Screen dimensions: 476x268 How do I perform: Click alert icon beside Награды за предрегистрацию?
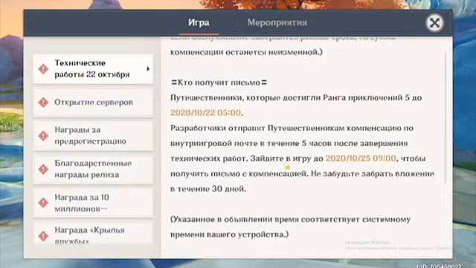point(43,135)
